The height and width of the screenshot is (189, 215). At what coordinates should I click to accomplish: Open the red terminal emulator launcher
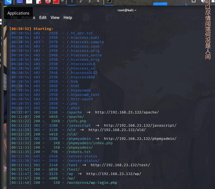tap(56, 2)
